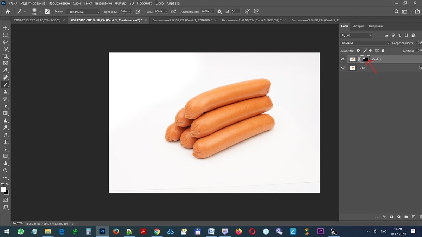Toggle lock all padlock icon
This screenshot has width=422, height=237.
(x=383, y=51)
